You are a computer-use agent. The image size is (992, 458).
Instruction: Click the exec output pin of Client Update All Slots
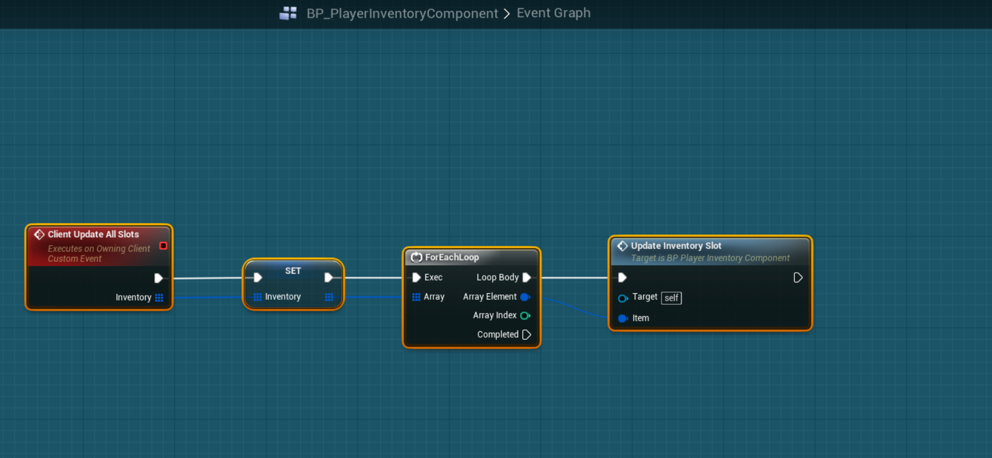[158, 278]
